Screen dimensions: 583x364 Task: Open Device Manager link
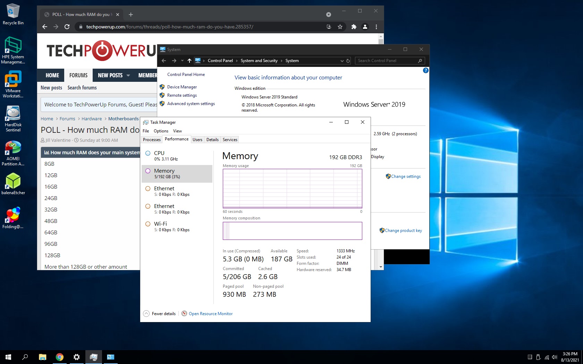point(182,87)
